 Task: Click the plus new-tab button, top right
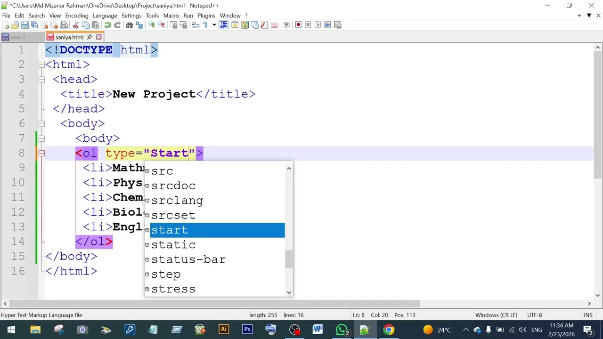(x=579, y=16)
